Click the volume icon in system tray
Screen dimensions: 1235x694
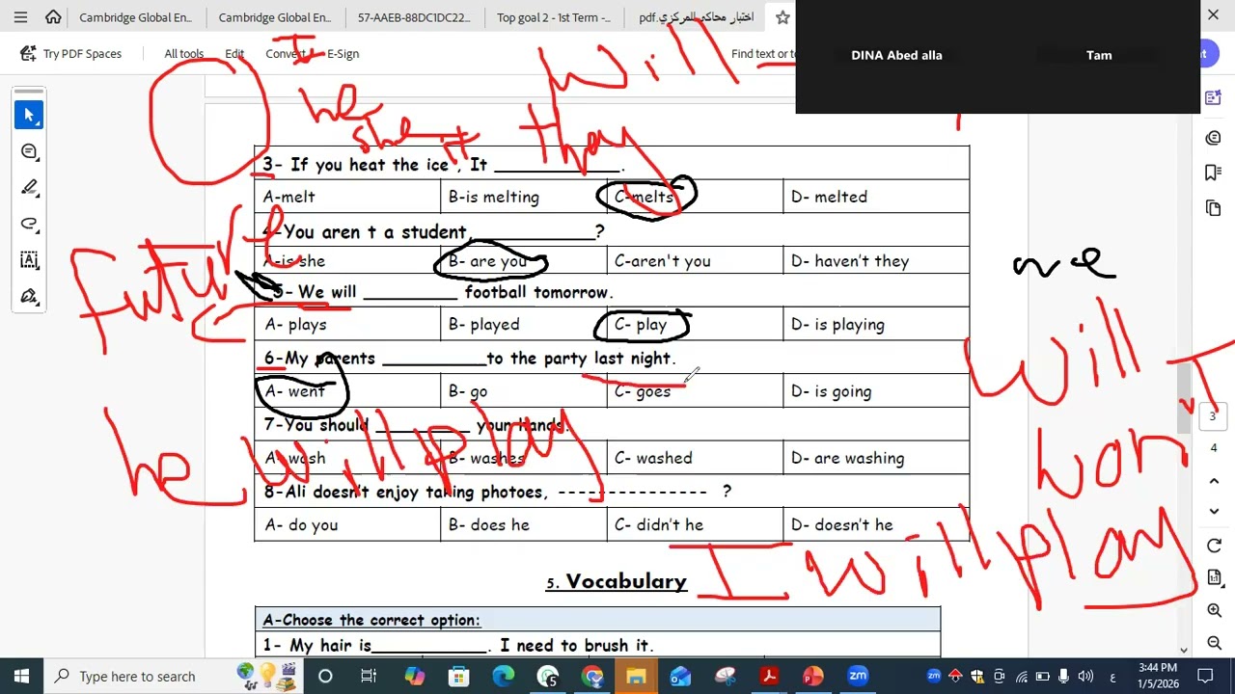(x=1084, y=677)
